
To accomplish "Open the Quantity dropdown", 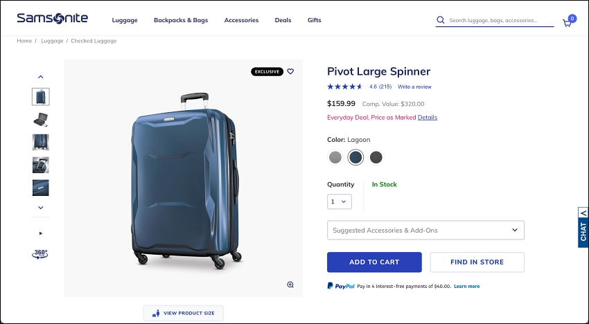I will coord(340,201).
